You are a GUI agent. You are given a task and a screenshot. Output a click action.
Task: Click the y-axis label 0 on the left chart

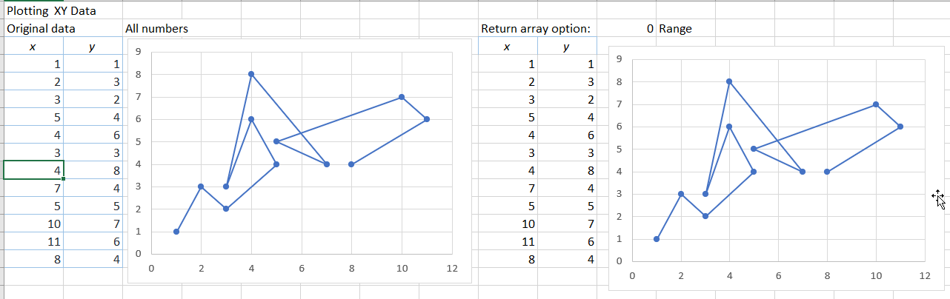(138, 253)
